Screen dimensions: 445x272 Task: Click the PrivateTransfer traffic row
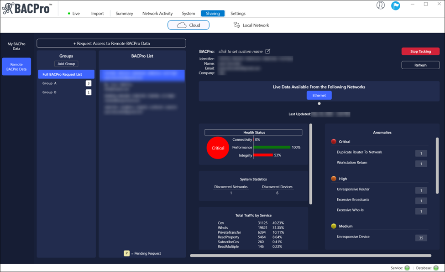251,232
